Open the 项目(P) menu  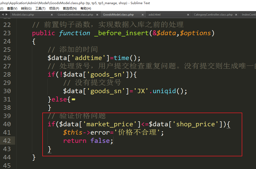[x=54, y=9]
